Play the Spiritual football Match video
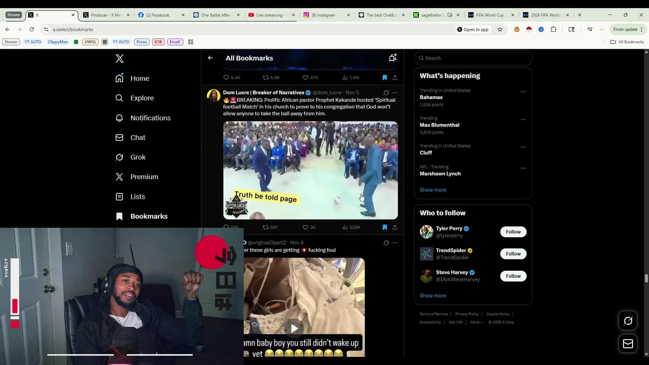 coord(310,170)
